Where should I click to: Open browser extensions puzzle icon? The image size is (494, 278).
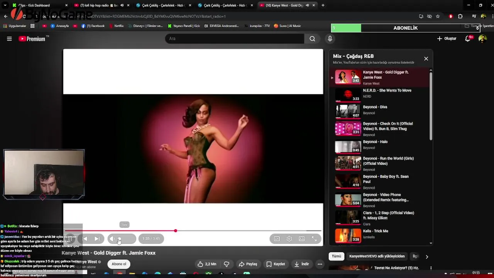(460, 16)
